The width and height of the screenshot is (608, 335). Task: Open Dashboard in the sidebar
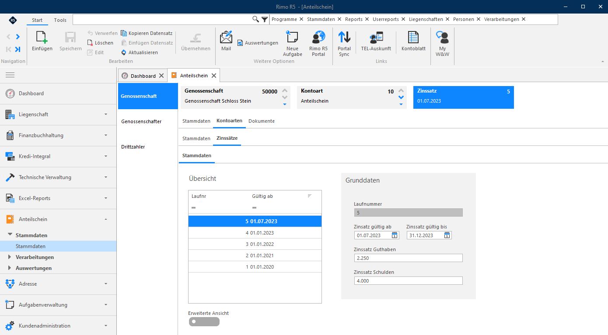click(58, 93)
